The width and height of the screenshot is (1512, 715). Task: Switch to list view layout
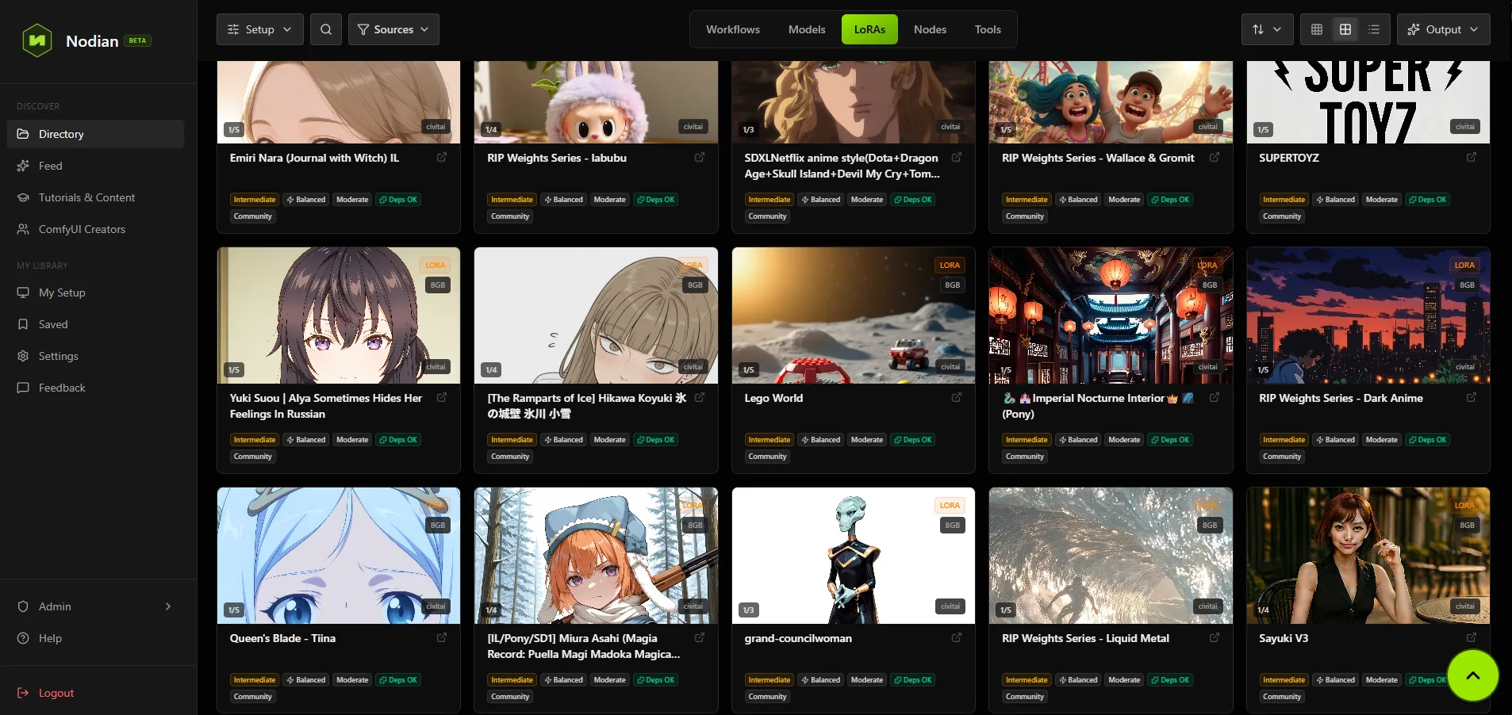1374,29
